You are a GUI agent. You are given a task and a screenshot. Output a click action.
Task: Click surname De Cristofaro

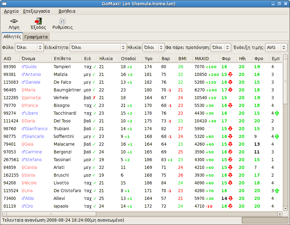(67, 191)
